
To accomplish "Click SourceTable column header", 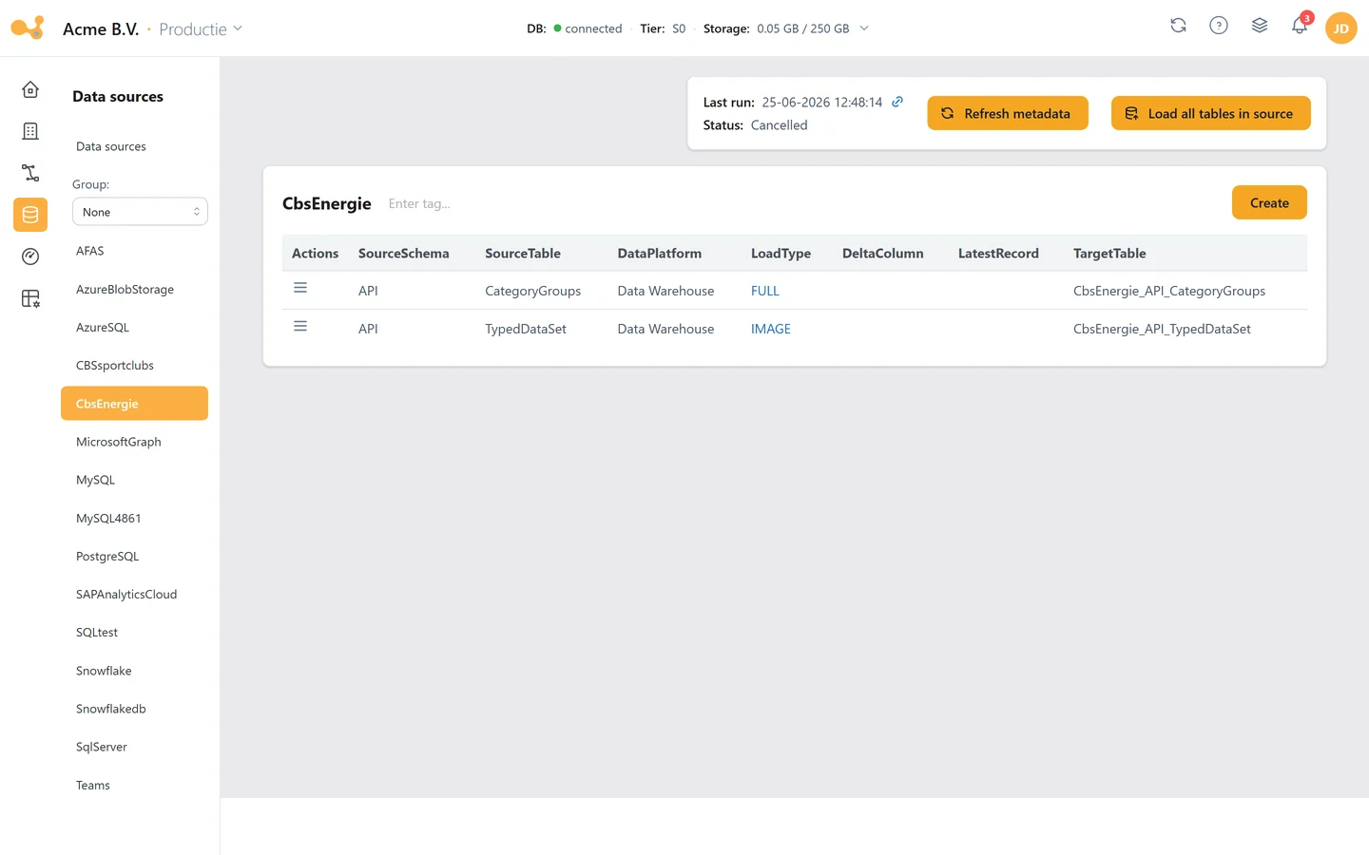I will pos(523,253).
